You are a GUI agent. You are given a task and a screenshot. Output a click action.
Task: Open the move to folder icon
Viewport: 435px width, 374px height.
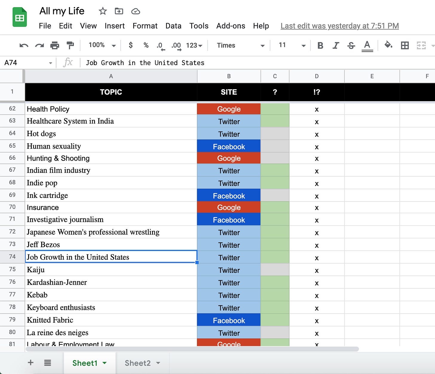tap(119, 11)
